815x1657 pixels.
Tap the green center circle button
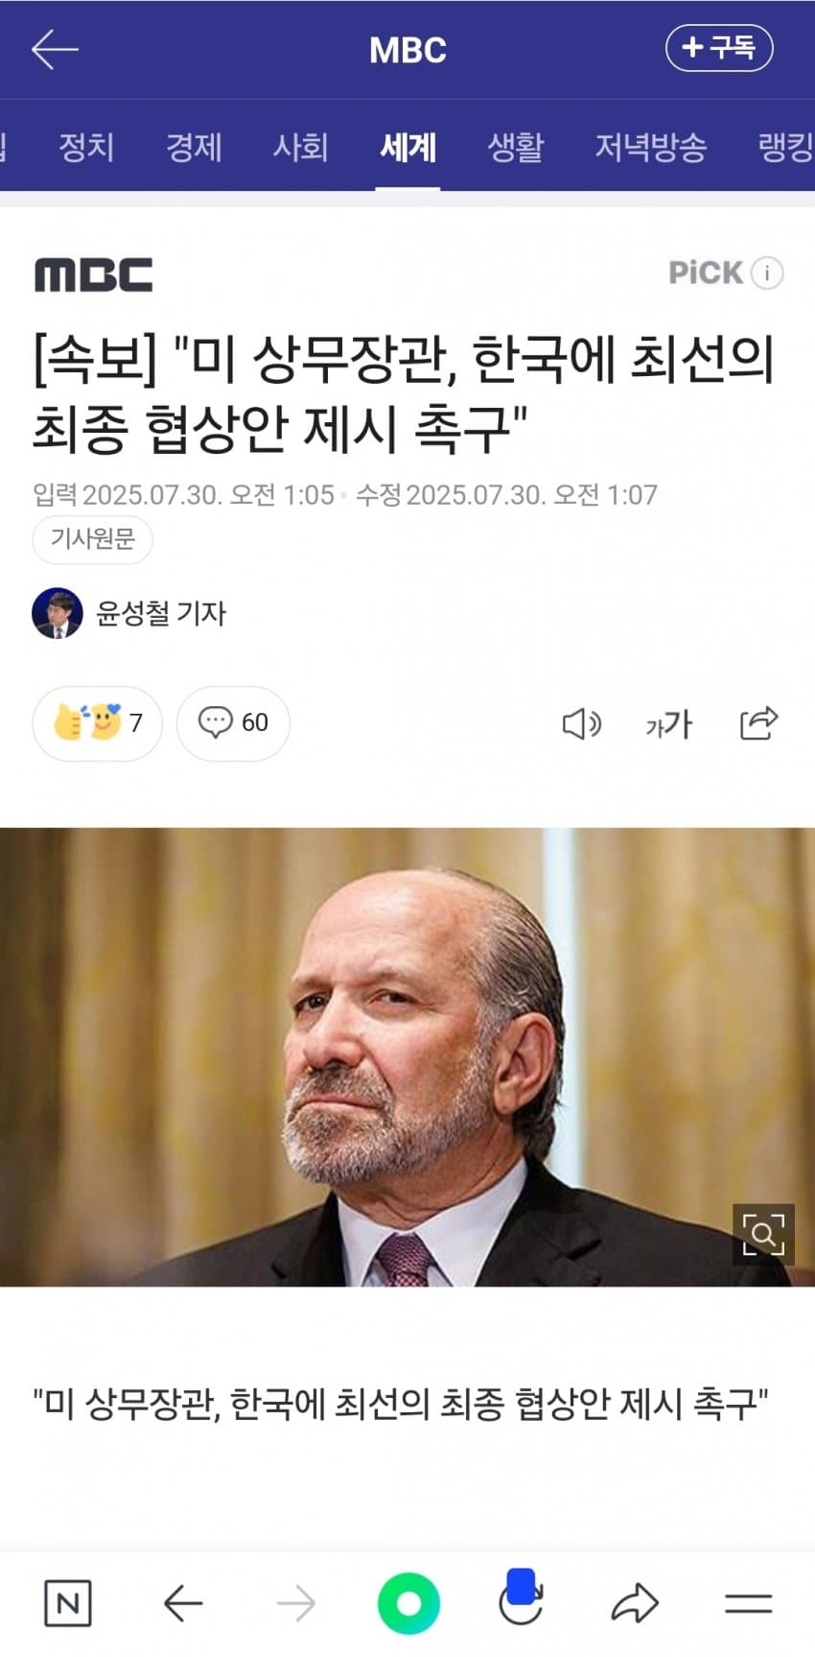(408, 1603)
